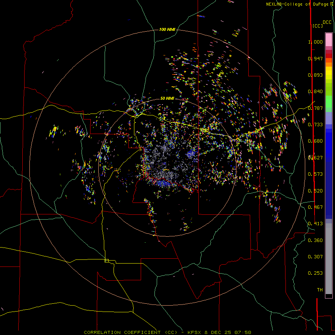The image size is (335, 335).
Task: Click the 0.680 scale value
Action: [315, 141]
